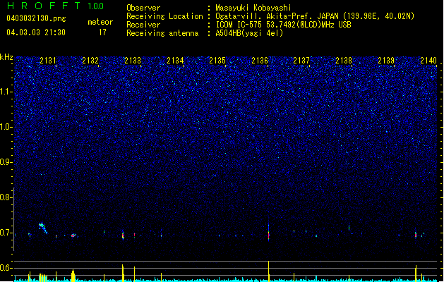Image resolution: width=444 pixels, height=282 pixels.
Task: Click the 0.6 kHz axis label
Action: pos(6,268)
